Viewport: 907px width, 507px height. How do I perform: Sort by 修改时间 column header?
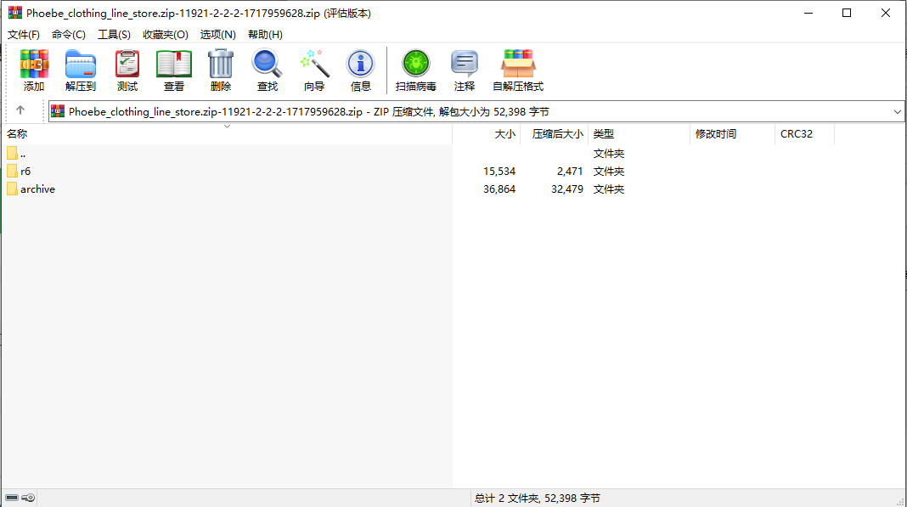[732, 133]
